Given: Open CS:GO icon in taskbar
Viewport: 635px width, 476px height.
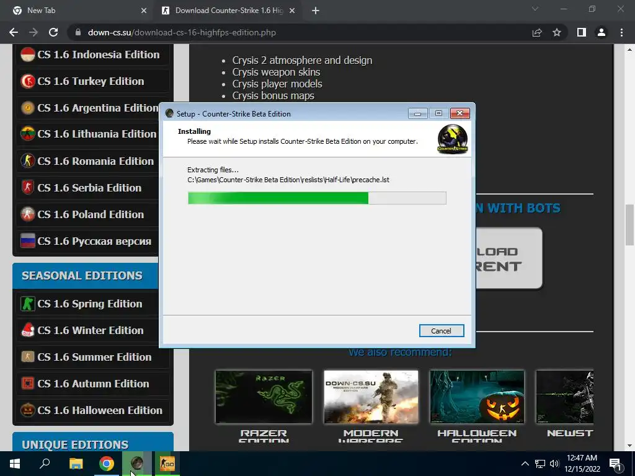Looking at the screenshot, I should click(167, 464).
